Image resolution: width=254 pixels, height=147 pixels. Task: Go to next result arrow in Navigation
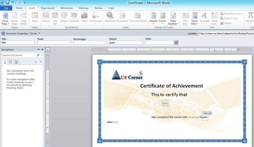pyautogui.click(x=41, y=62)
